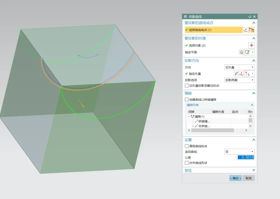Collapse the 设置 section
280x199 pixels.
(254, 140)
